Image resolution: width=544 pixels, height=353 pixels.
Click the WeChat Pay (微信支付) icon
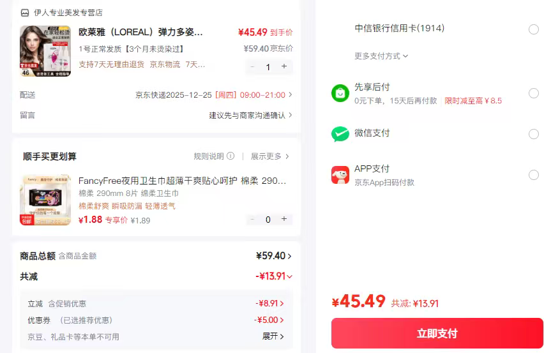pyautogui.click(x=340, y=134)
